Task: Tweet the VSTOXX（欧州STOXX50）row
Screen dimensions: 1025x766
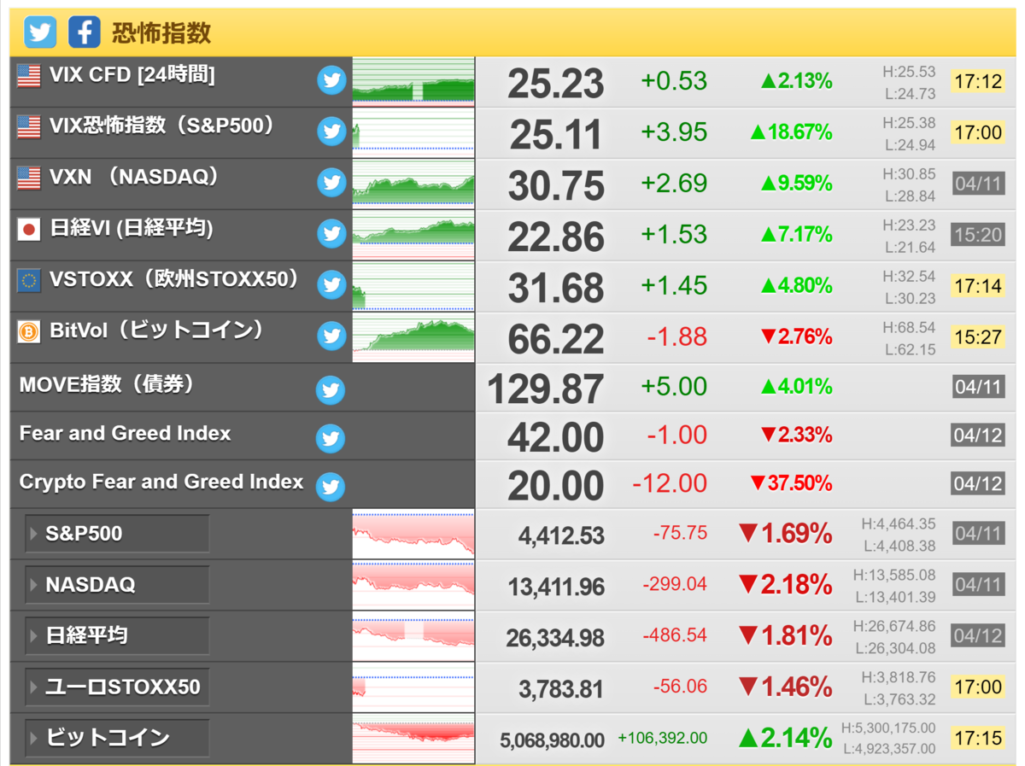Action: click(331, 284)
